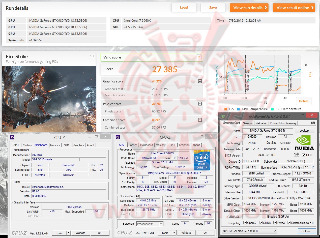Click the Close button in GPU-Z
This screenshot has height=238, width=320.
point(307,231)
